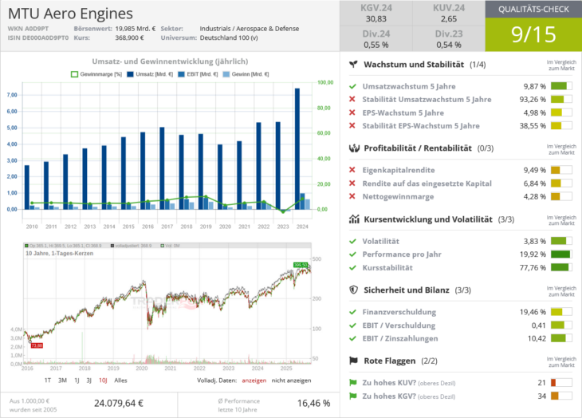Click the Sicherheit und Bilanz shield icon
The width and height of the screenshot is (582, 418).
[x=353, y=290]
